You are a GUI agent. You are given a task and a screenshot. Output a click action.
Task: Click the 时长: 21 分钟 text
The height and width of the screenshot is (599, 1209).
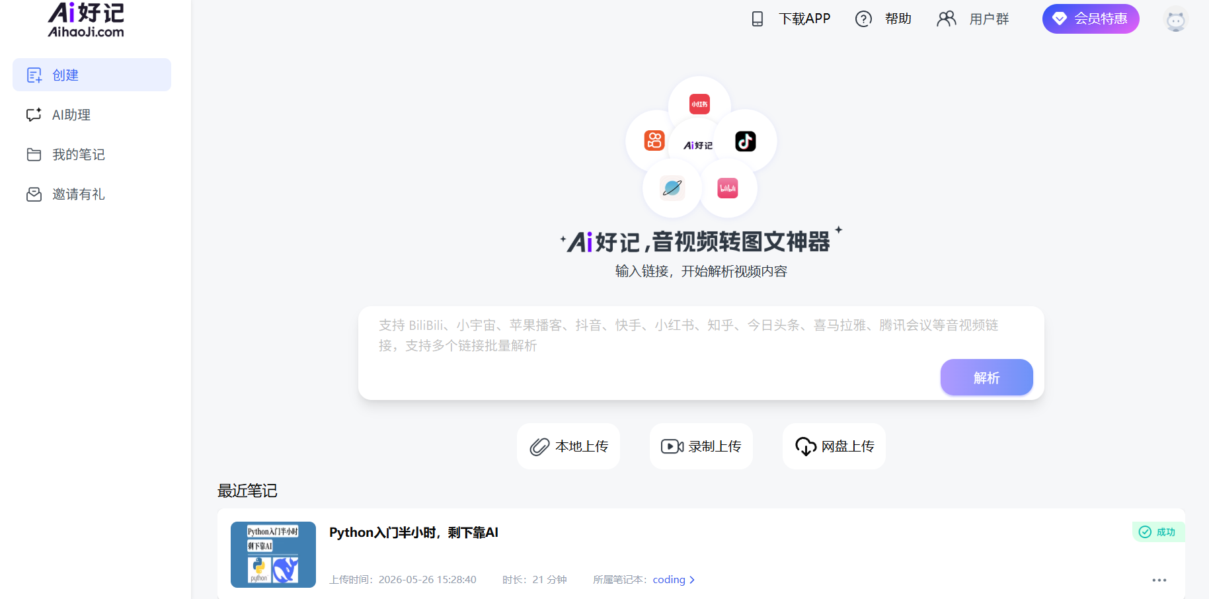534,580
